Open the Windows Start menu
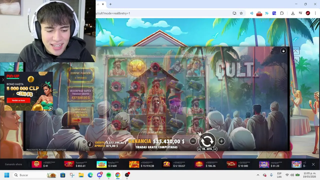The width and height of the screenshot is (320, 180). 6,175
